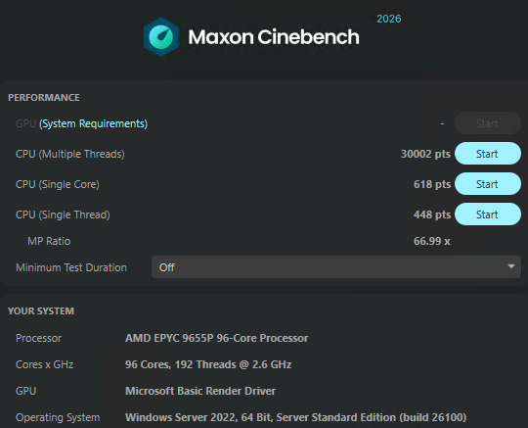Viewport: 528px width, 428px height.
Task: Start the CPU Multiple Threads benchmark
Action: pyautogui.click(x=488, y=154)
